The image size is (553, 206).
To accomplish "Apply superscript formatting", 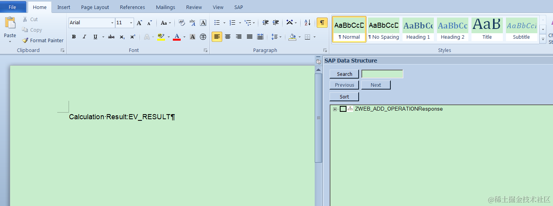I will (x=133, y=37).
